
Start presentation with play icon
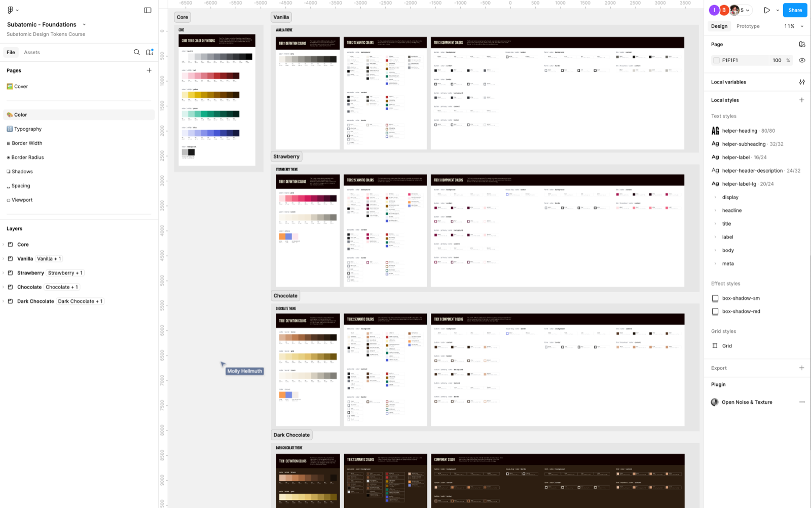(x=767, y=10)
